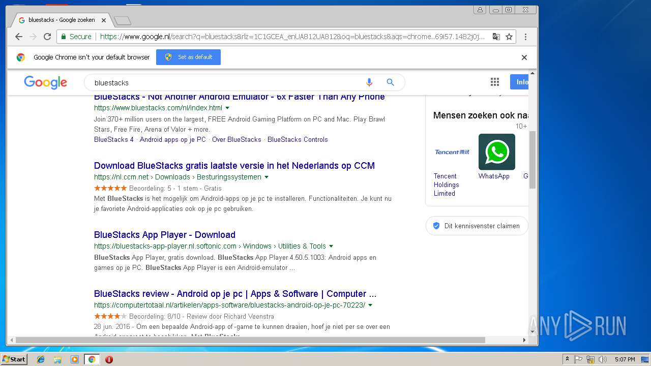Open Internet Explorer from taskbar
Screen dimensions: 651x366
(41, 359)
